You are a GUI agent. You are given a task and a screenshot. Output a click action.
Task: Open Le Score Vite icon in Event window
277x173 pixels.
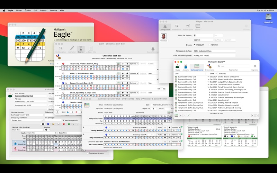tap(91, 49)
